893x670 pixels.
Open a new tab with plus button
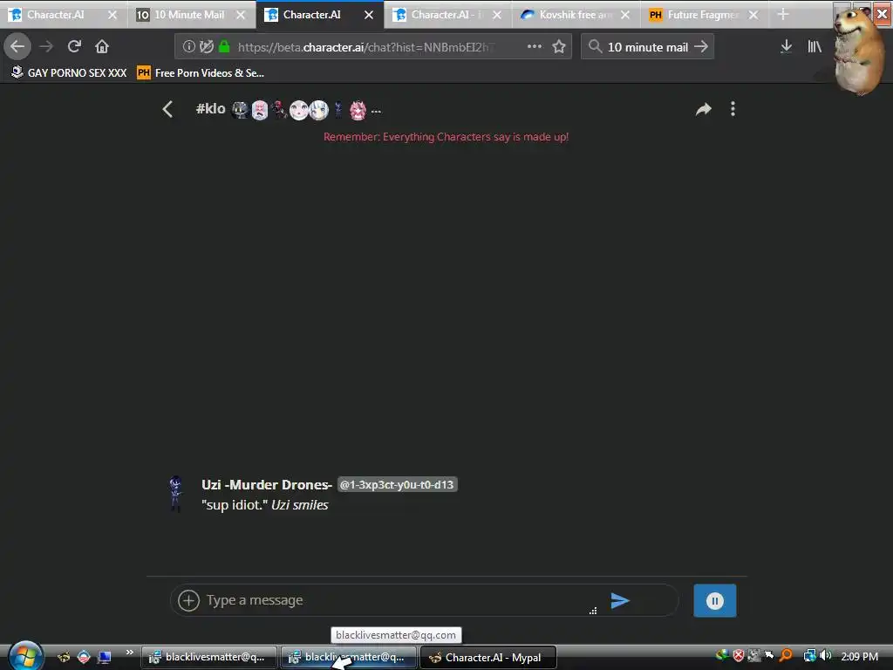(783, 15)
